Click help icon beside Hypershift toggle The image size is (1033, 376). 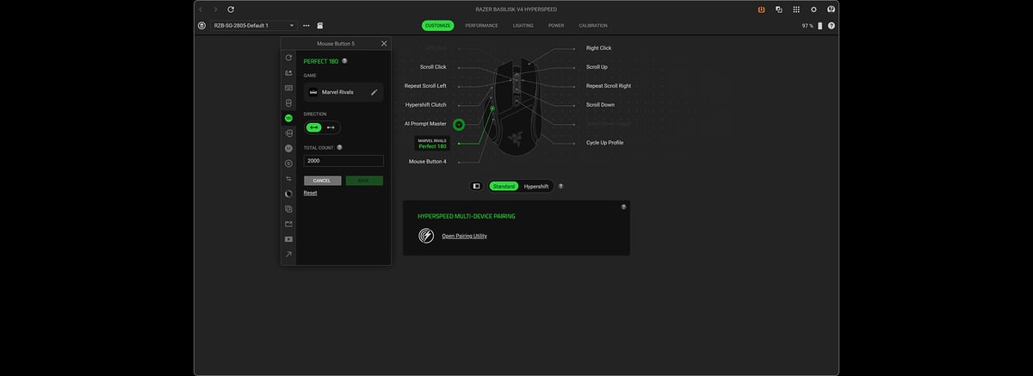pos(560,186)
